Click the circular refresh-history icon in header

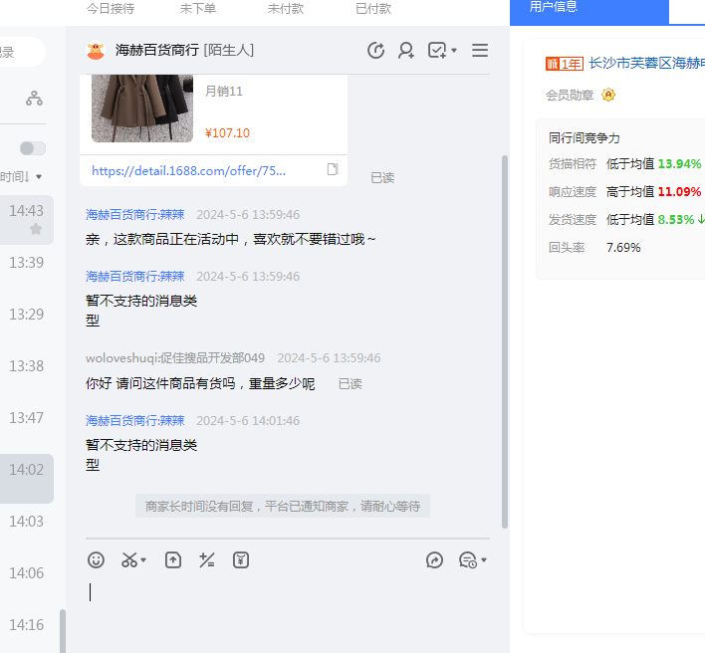coord(375,51)
